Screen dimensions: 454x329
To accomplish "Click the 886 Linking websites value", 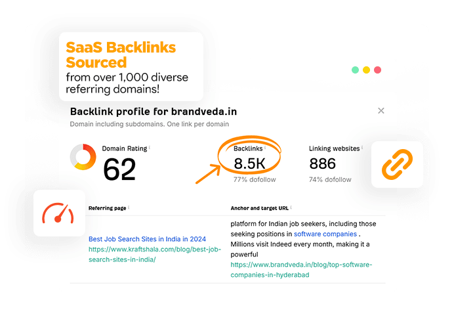I will [x=322, y=164].
